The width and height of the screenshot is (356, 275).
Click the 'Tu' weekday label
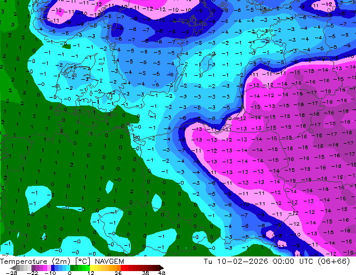tap(208, 262)
